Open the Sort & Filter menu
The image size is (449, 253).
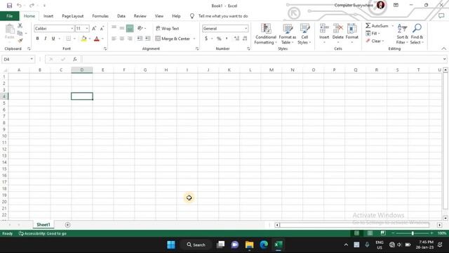coord(402,34)
